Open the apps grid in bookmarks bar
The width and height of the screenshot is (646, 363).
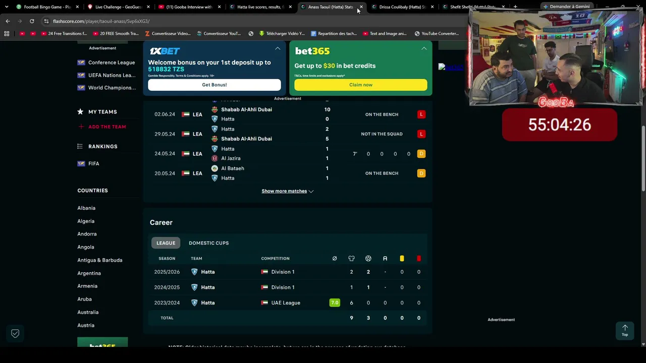coord(7,34)
